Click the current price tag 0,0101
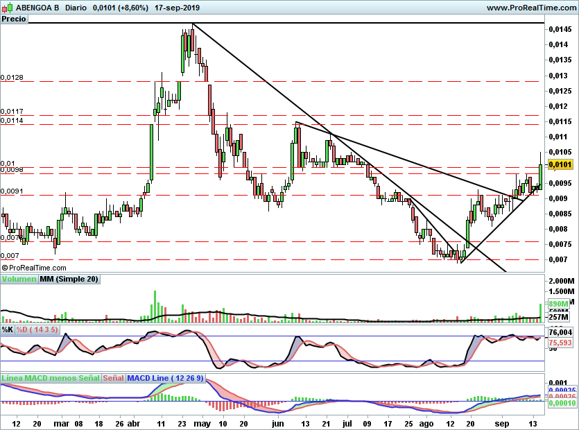This screenshot has width=579, height=430. coord(560,164)
